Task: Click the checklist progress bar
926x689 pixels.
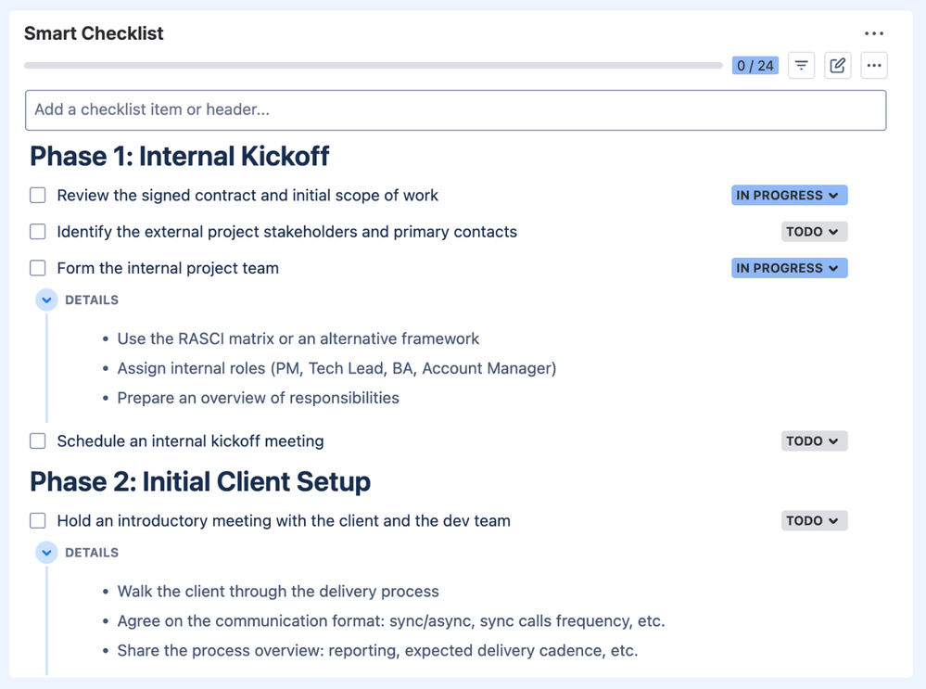Action: click(374, 66)
